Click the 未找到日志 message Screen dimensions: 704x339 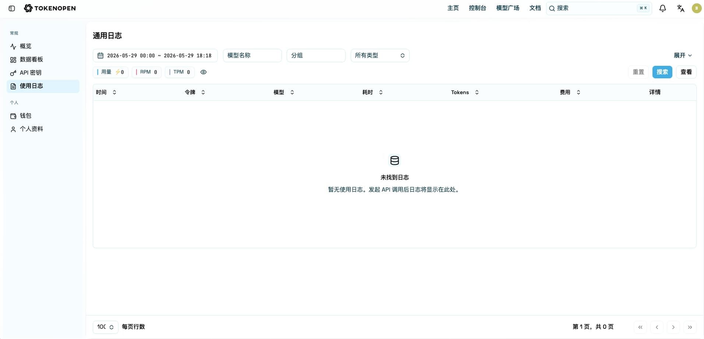coord(395,178)
